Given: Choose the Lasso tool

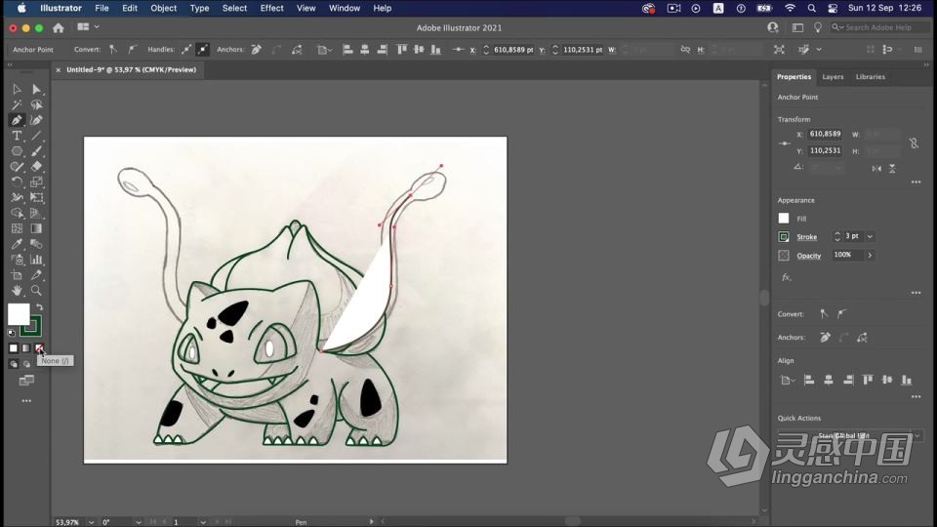Looking at the screenshot, I should tap(36, 104).
